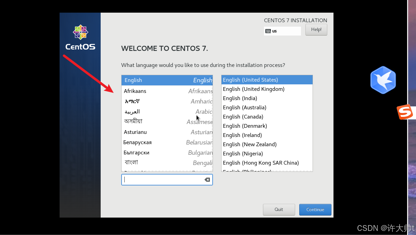The height and width of the screenshot is (235, 416).
Task: Click the Continue button
Action: tap(315, 210)
